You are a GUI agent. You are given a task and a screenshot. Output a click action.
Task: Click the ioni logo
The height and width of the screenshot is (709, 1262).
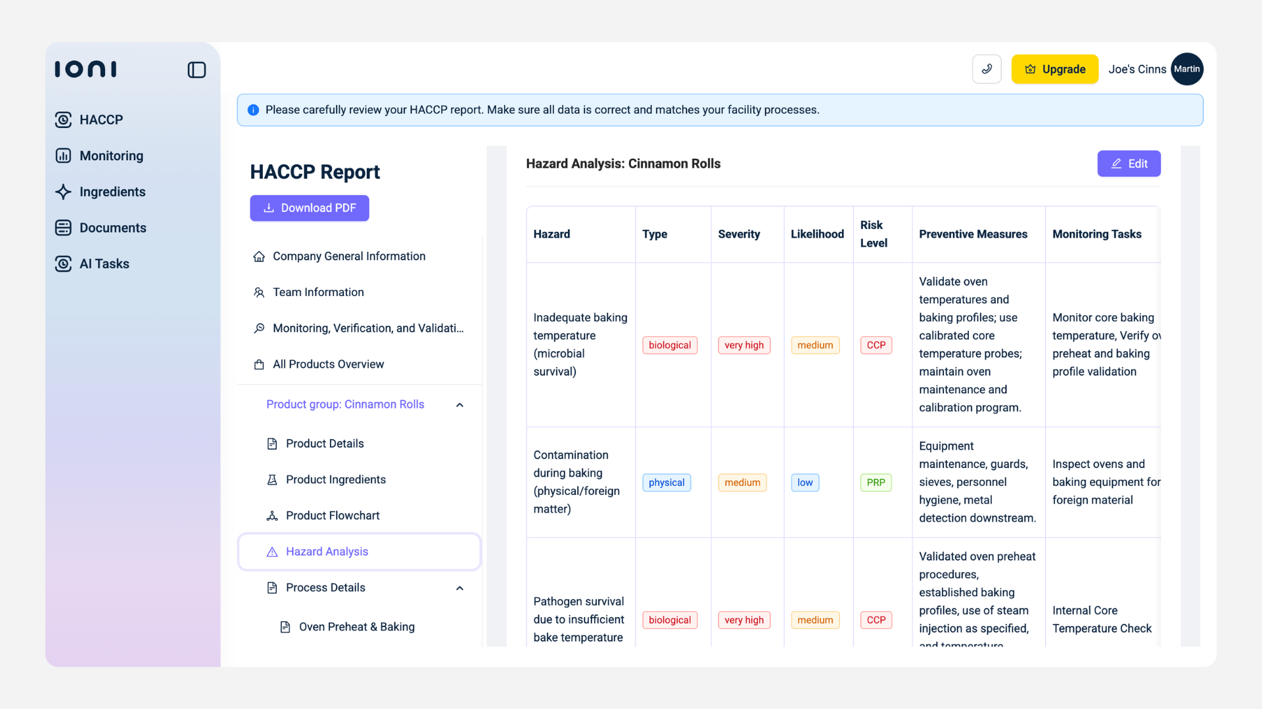pyautogui.click(x=85, y=69)
